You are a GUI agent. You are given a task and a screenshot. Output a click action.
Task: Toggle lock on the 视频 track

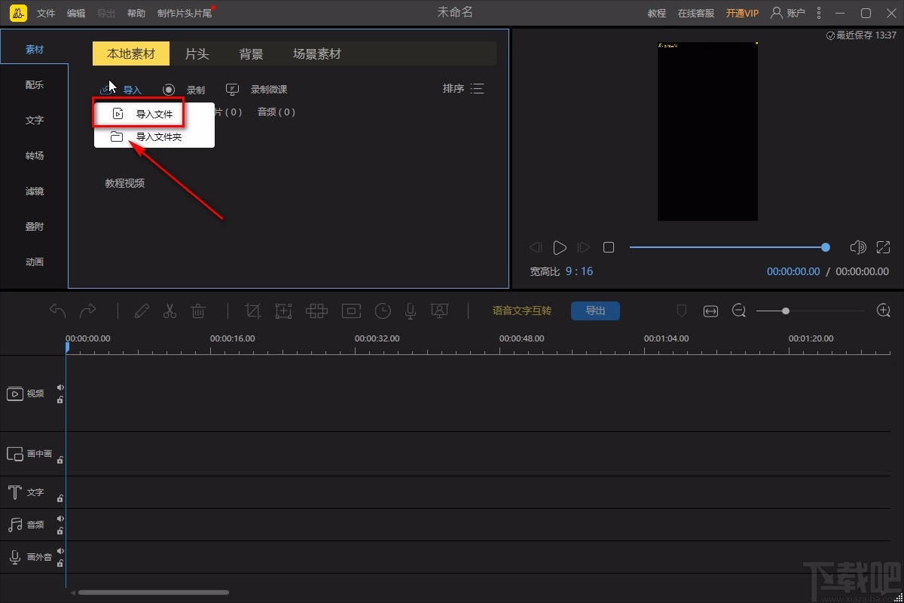pos(60,399)
